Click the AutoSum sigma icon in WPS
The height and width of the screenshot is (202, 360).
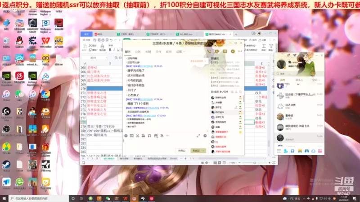264,46
